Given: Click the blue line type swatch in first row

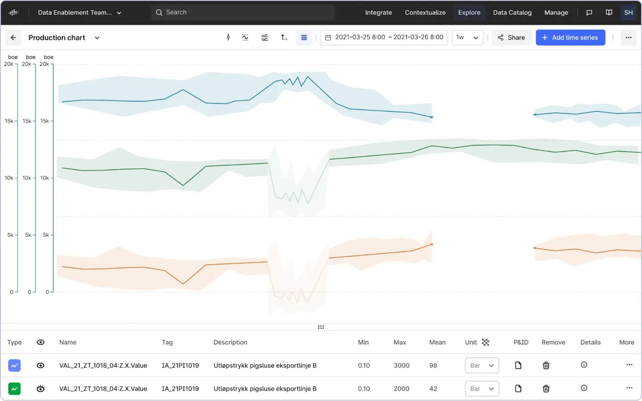Looking at the screenshot, I should 14,365.
